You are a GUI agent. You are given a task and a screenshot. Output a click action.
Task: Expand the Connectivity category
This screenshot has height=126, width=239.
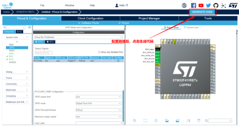coord(27,84)
